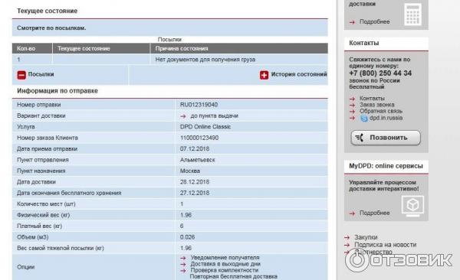Image resolution: width=460 pixels, height=280 pixels.
Task: Click arrow icon before Проверка комплектности
Action: [183, 271]
